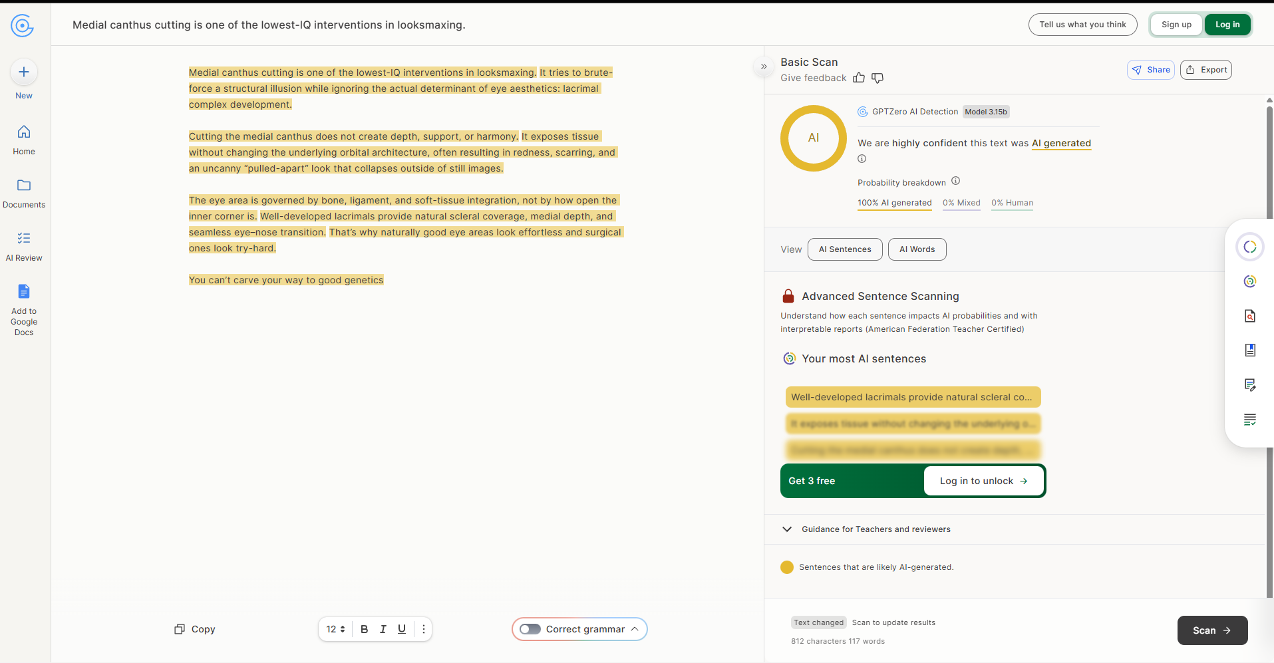Toggle the AI Words view
Screen dimensions: 1274x663
[x=917, y=249]
